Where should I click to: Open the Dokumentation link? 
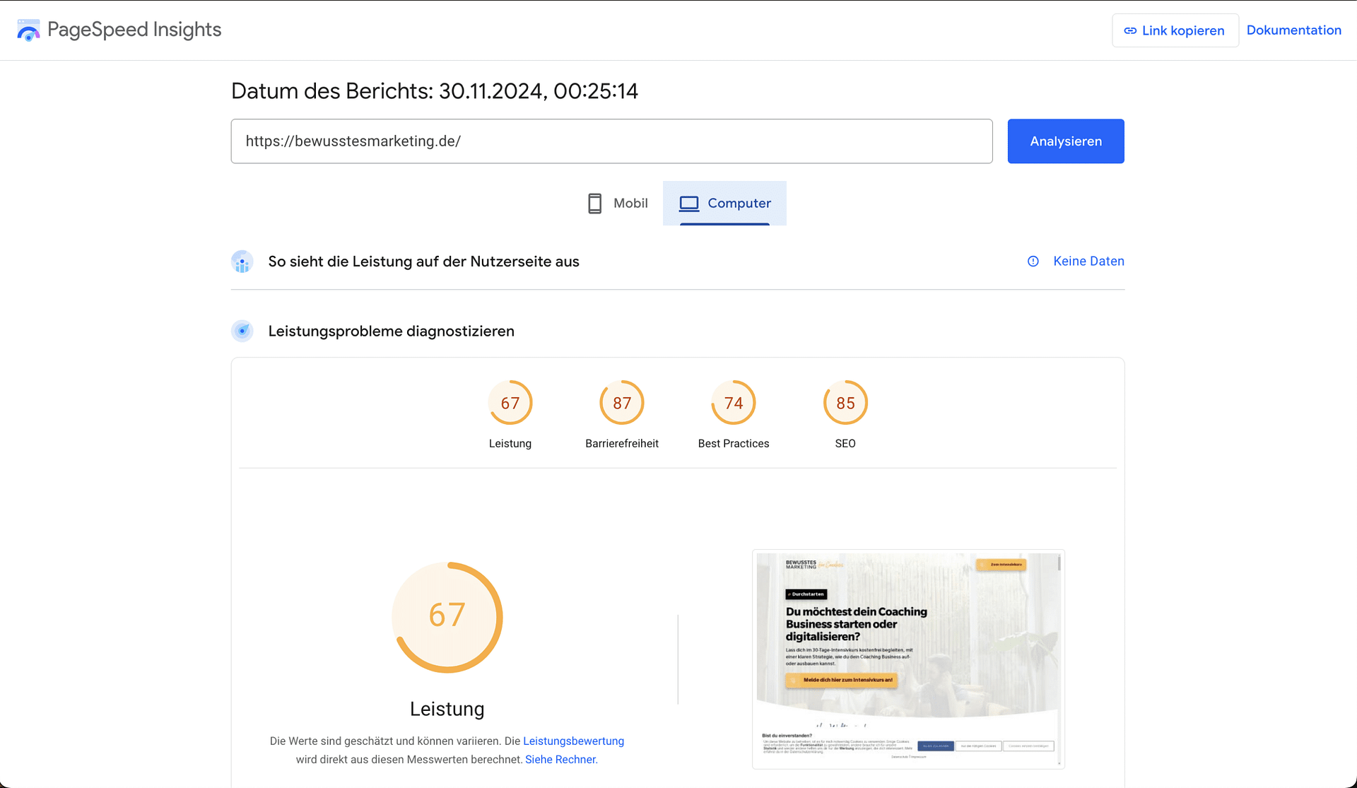(1293, 30)
